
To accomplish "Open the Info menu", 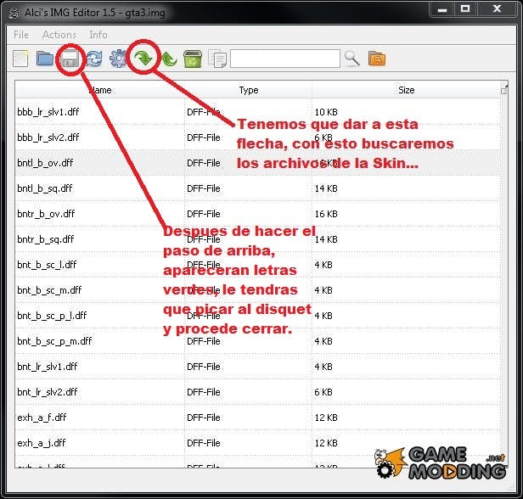I will pyautogui.click(x=98, y=35).
